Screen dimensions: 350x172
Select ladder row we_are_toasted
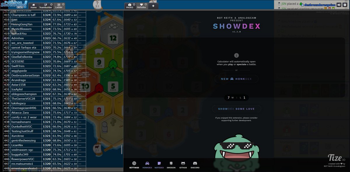[x=45, y=43]
